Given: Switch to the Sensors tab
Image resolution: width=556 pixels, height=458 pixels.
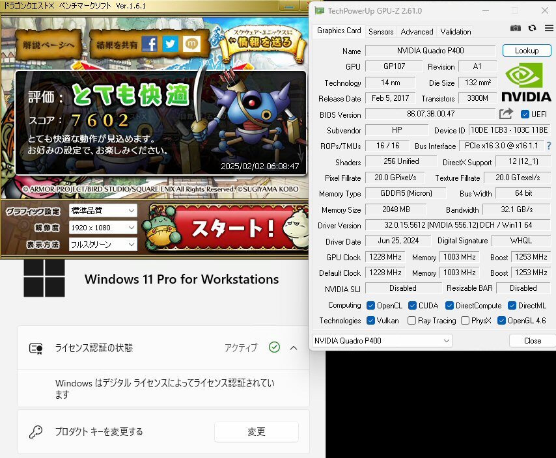Looking at the screenshot, I should pos(381,32).
